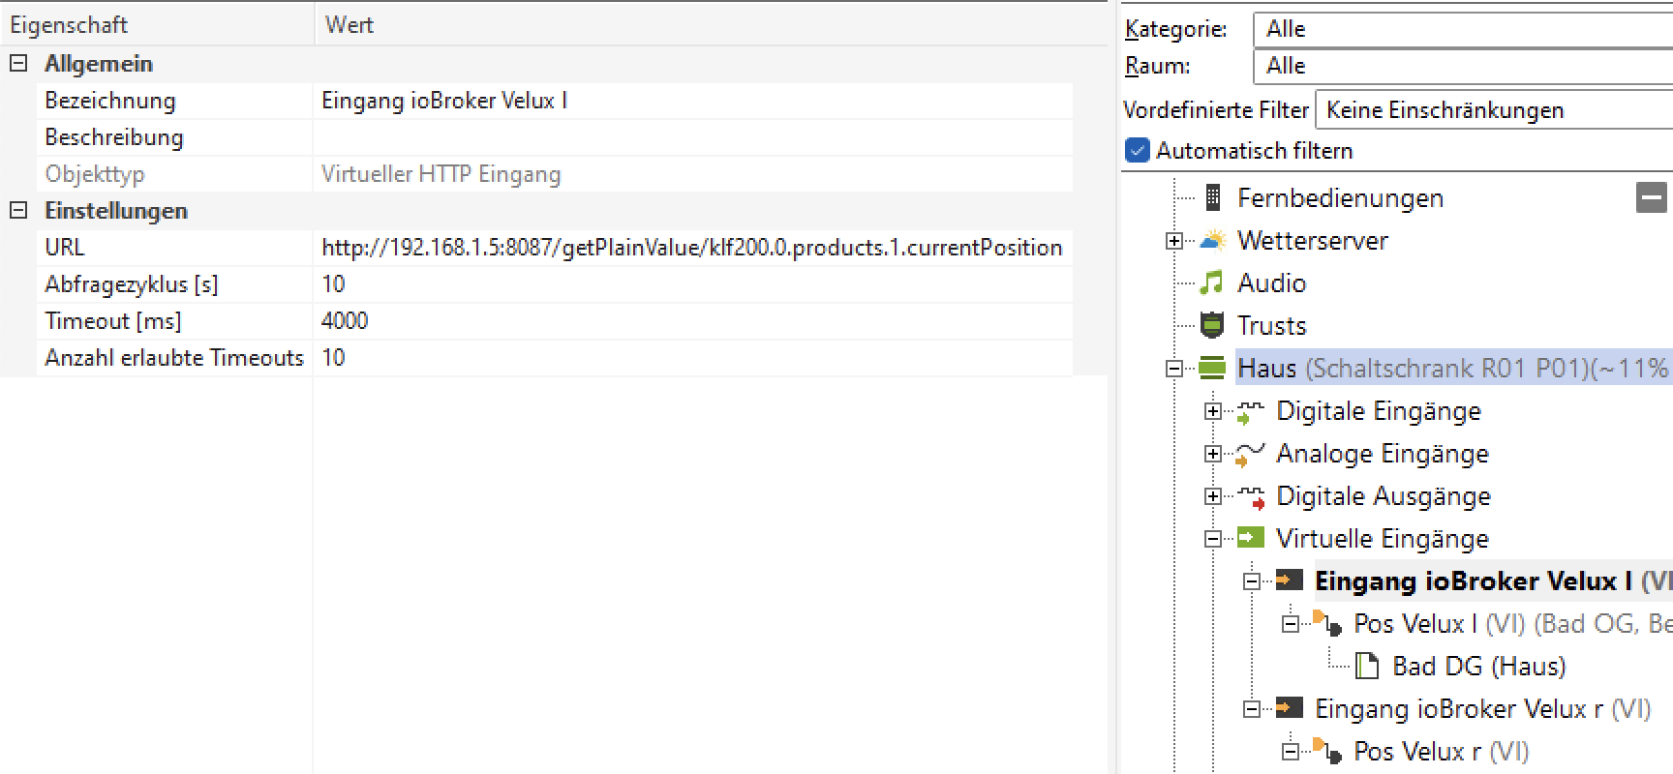Click the Audio music note icon
Screen dimensions: 1673x774
pos(1212,283)
